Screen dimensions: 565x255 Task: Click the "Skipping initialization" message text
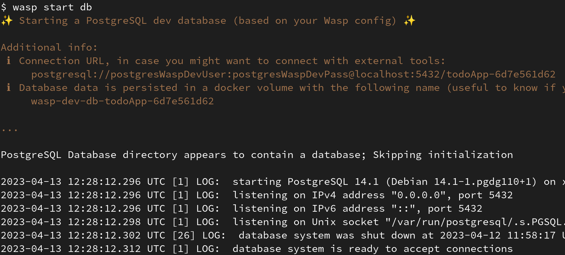[443, 155]
